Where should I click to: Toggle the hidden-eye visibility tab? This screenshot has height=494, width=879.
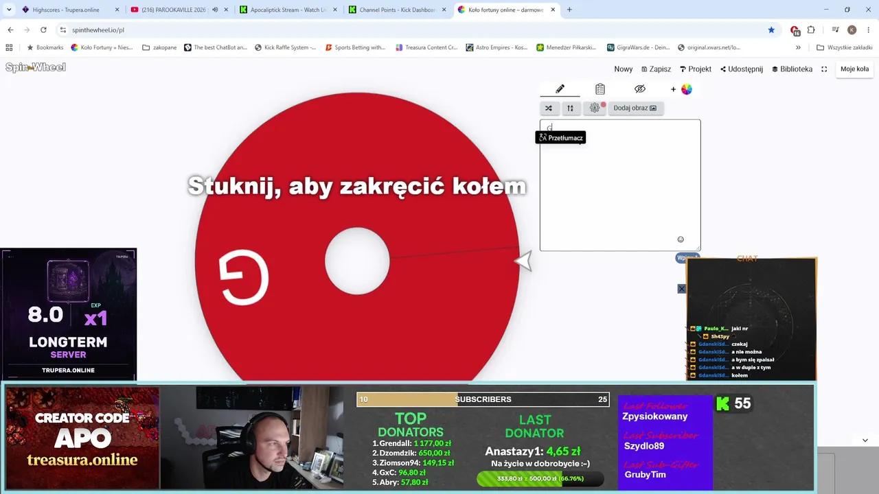(x=640, y=89)
